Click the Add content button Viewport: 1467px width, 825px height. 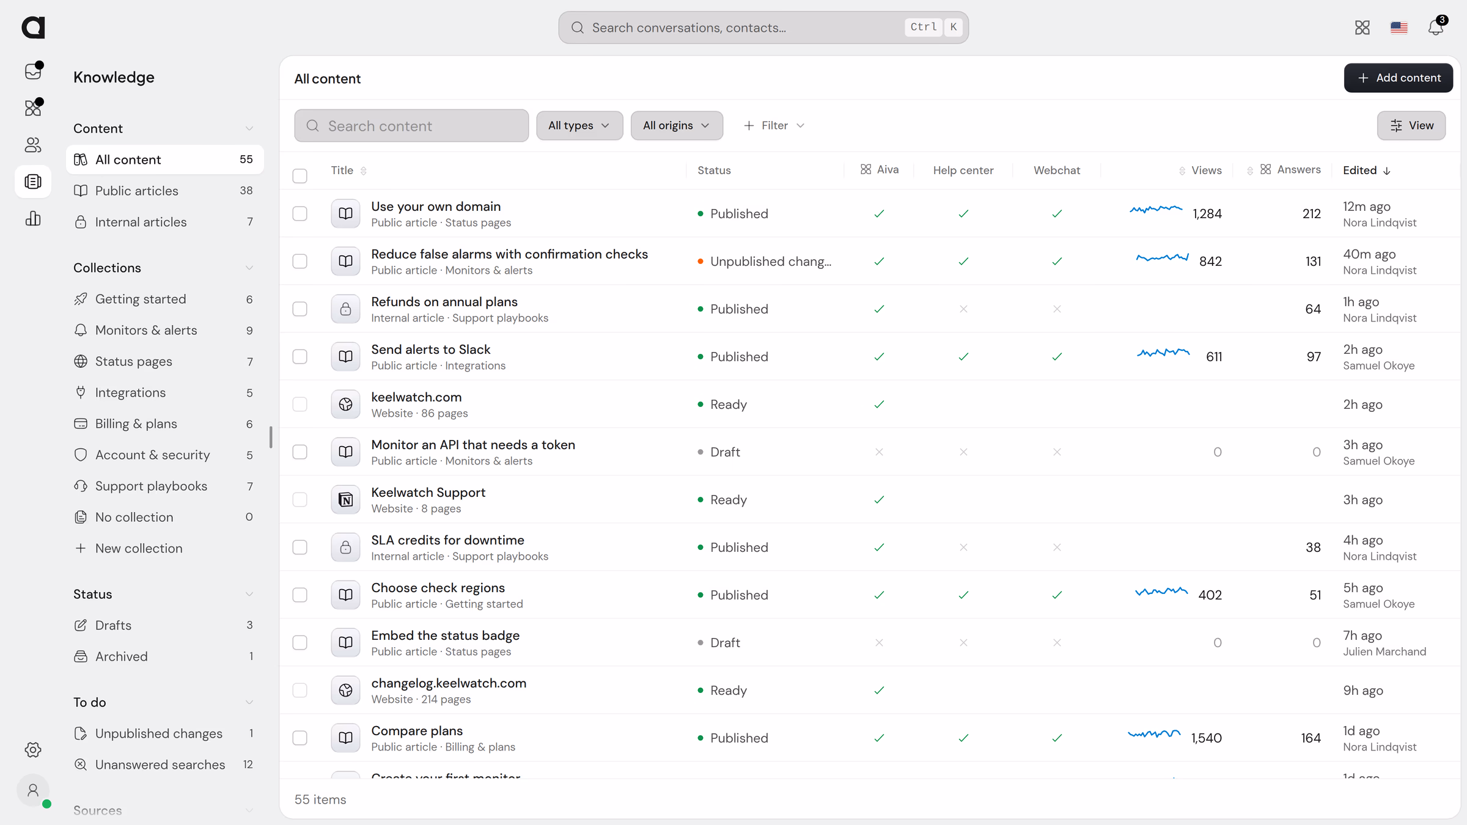1398,78
